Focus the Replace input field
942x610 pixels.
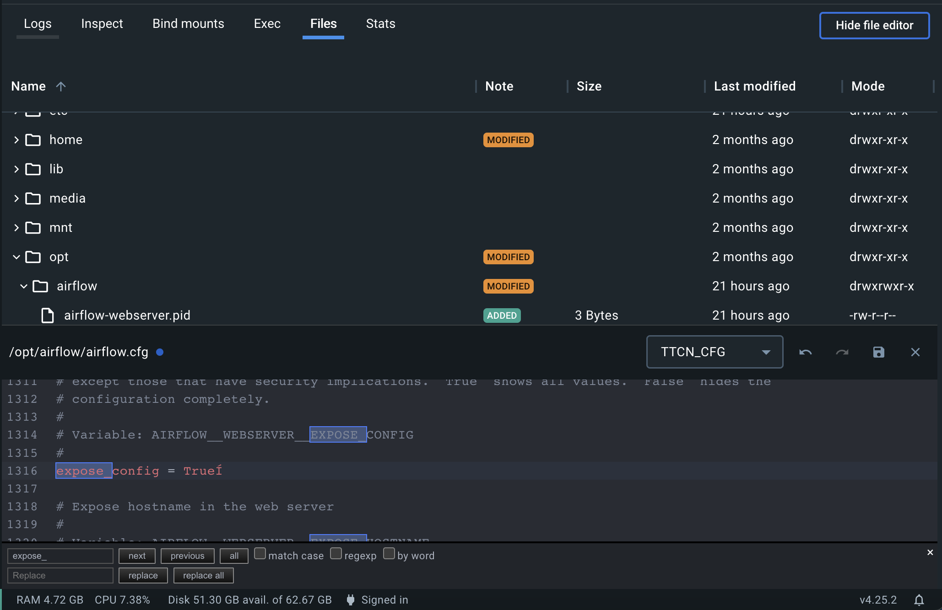[x=60, y=576]
